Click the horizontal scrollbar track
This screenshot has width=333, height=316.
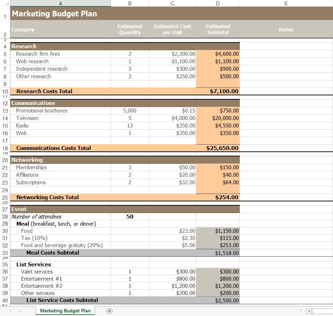[x=321, y=311]
